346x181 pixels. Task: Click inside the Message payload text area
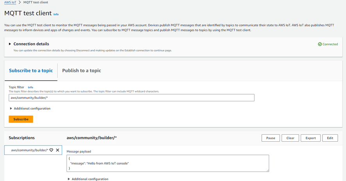(x=168, y=163)
